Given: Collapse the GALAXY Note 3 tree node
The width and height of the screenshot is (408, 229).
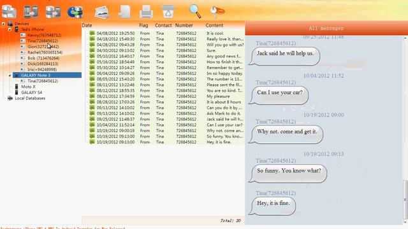Looking at the screenshot, I should tap(10, 75).
